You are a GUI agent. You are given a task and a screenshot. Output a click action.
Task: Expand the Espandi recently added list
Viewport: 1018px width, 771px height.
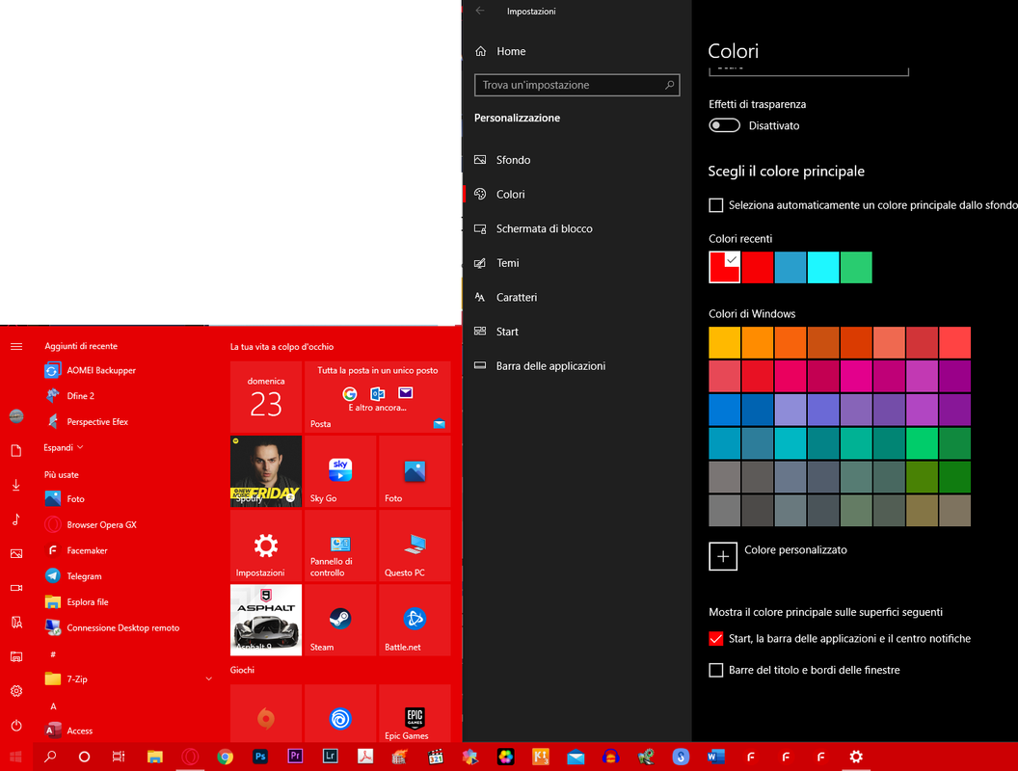(x=63, y=448)
